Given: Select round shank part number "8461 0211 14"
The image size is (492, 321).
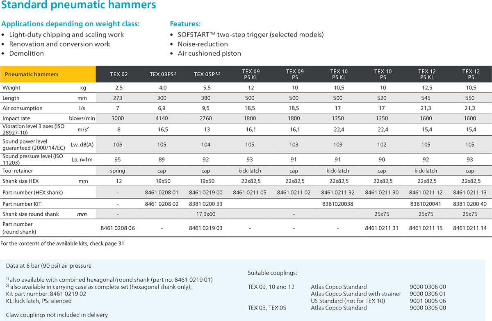Looking at the screenshot, I should (470, 228).
